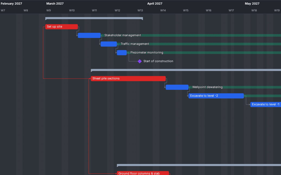Click week W11 in the timeline header

(94, 10)
